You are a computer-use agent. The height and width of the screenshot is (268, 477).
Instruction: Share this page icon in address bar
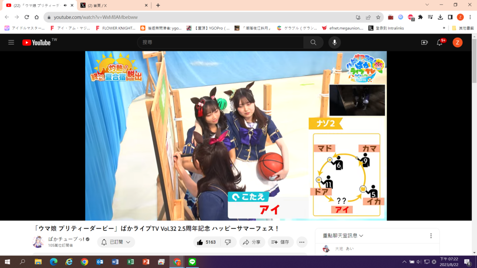[x=368, y=17]
